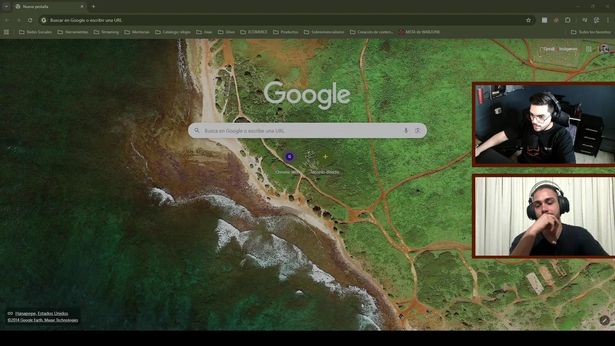Viewport: 615px width, 346px height.
Task: Close the Nueva pestaña tab
Action: click(x=82, y=7)
